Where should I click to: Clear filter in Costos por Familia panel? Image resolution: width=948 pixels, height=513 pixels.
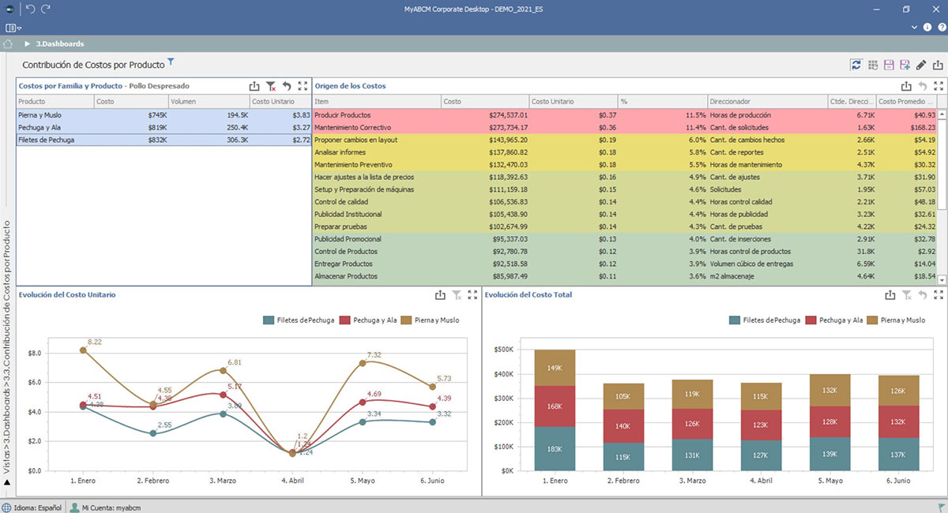pos(271,86)
